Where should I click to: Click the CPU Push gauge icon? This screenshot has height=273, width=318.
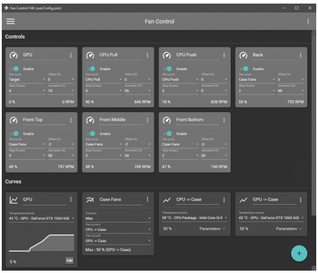(x=167, y=55)
